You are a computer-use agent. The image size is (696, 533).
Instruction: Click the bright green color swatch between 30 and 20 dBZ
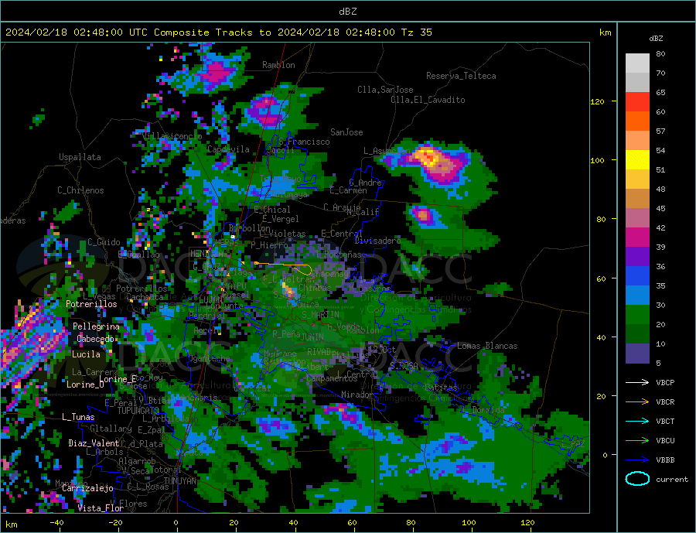click(x=637, y=315)
